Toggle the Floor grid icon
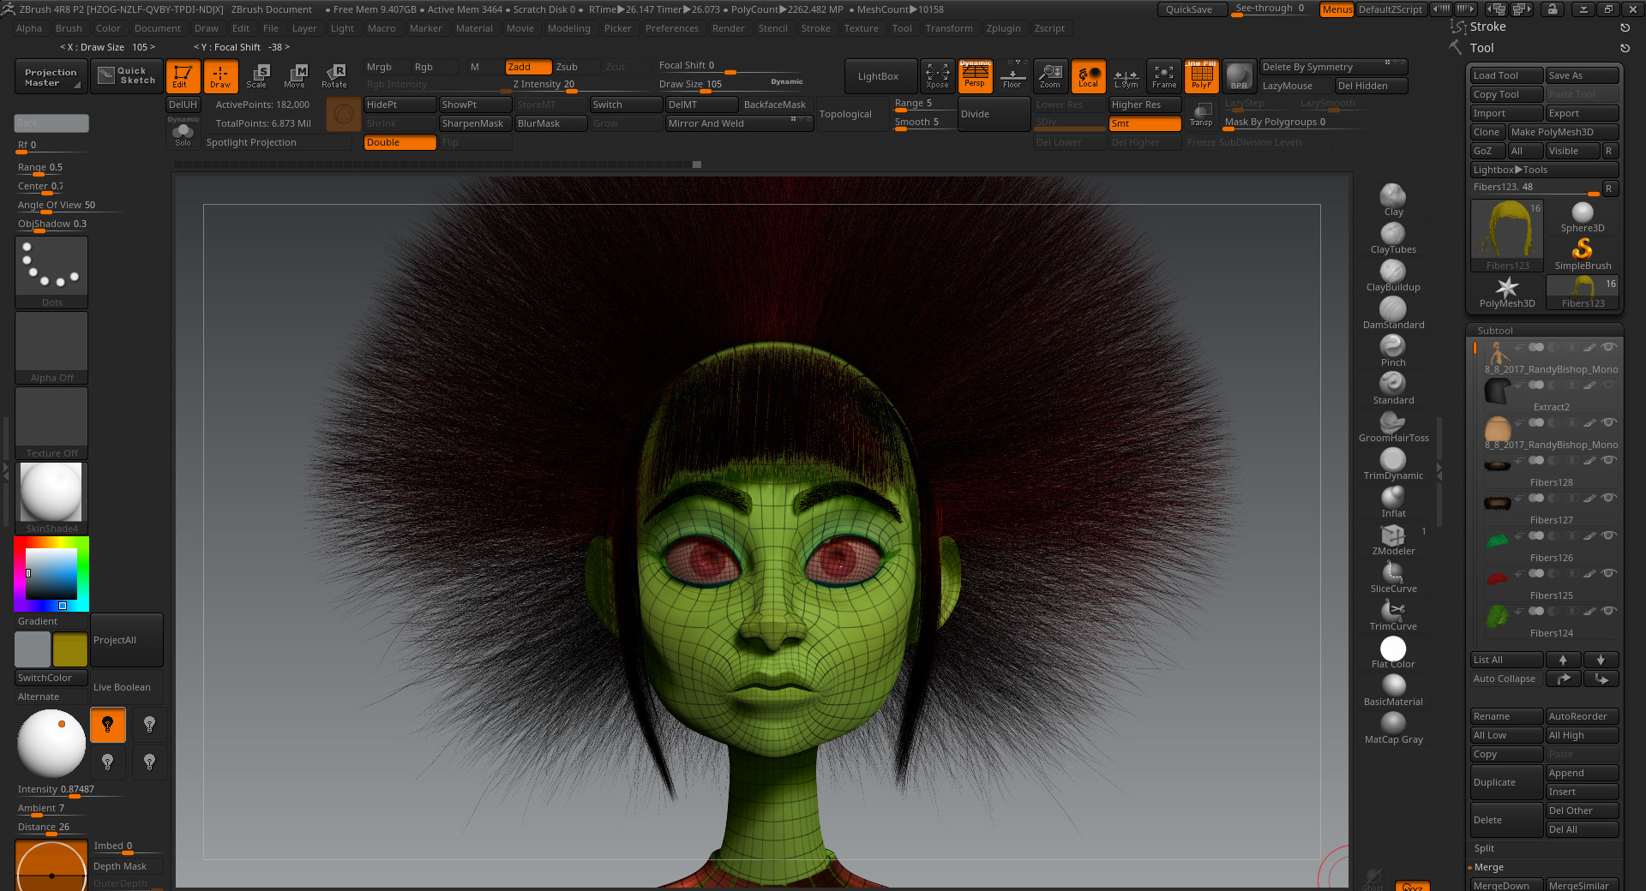Screen dimensions: 1646x891 click(1012, 75)
